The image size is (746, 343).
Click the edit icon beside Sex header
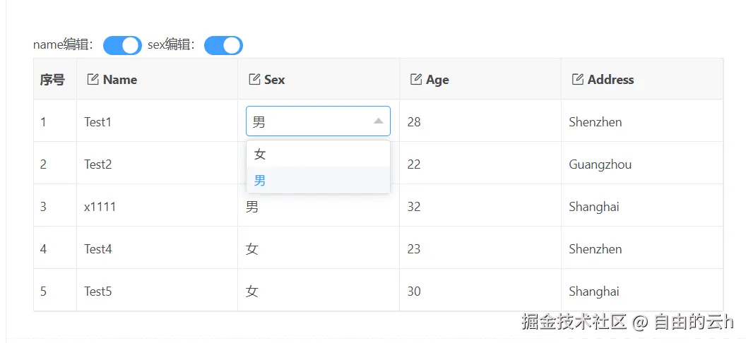pyautogui.click(x=254, y=79)
